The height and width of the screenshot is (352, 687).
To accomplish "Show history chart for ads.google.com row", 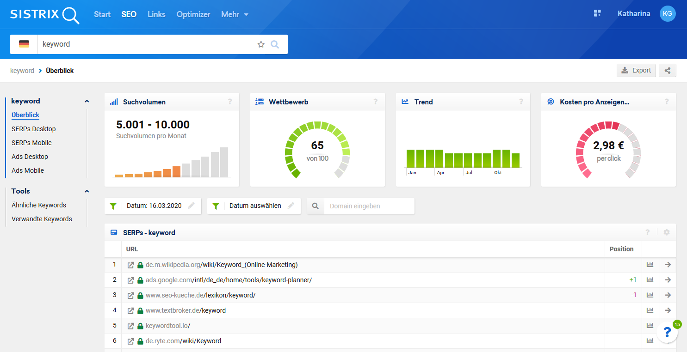I will coord(650,280).
